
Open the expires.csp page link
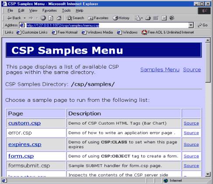click(25, 144)
